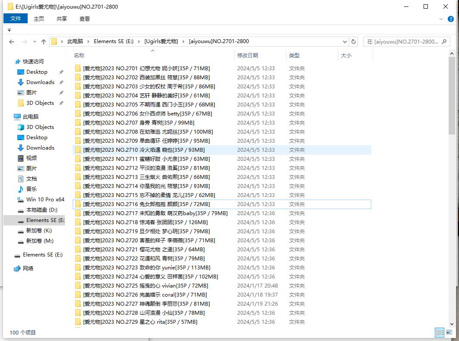
Task: Open the 文件 menu tab
Action: (16, 19)
